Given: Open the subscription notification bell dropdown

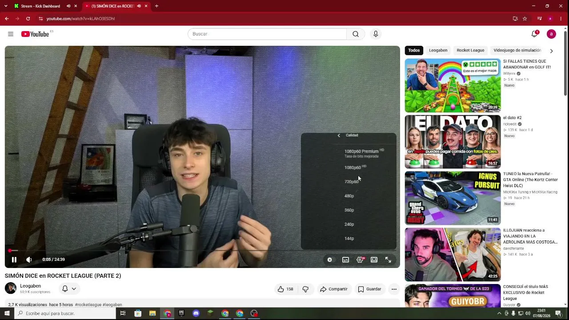Looking at the screenshot, I should (69, 289).
